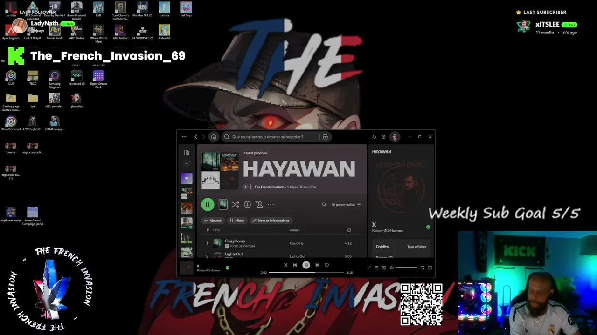Toggle the lyrics microphone icon

point(369,268)
